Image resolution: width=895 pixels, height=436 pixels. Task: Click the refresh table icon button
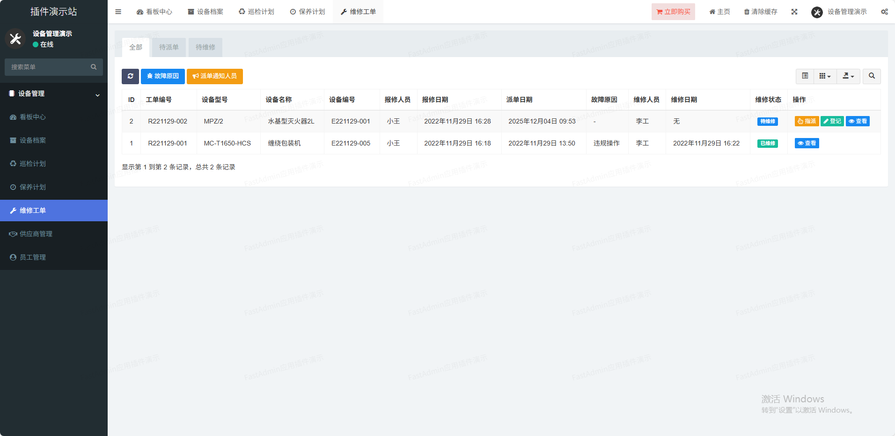(x=130, y=76)
